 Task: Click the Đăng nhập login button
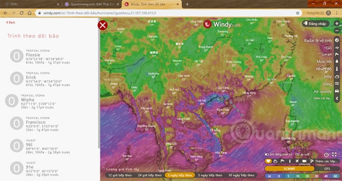[x=317, y=24]
